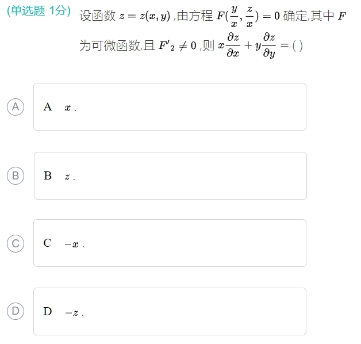This screenshot has height=344, width=361.
Task: Click the bold letter A inside first option
Action: pos(48,107)
